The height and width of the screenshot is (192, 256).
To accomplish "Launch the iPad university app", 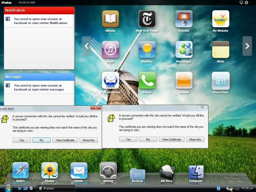I will coord(110,80).
